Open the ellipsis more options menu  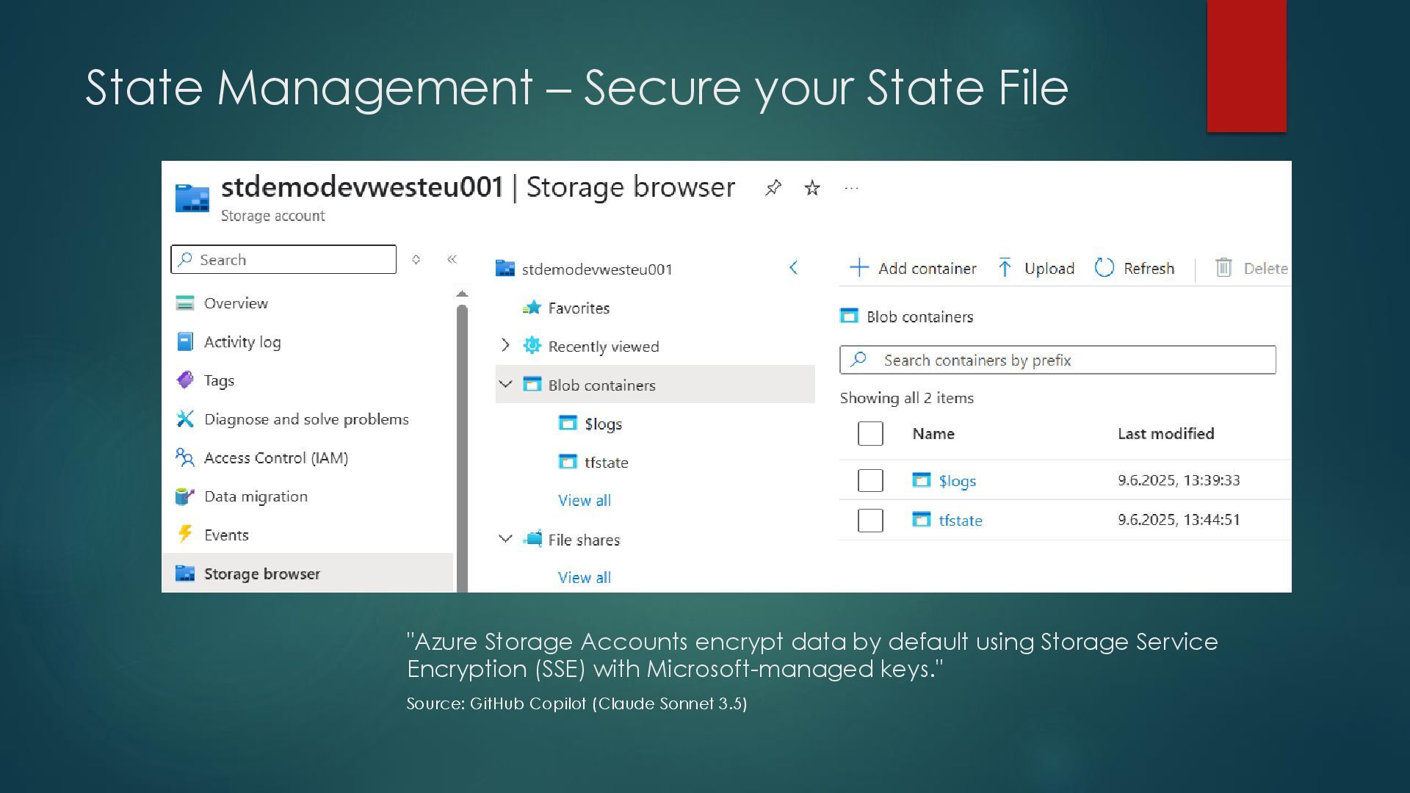point(851,189)
